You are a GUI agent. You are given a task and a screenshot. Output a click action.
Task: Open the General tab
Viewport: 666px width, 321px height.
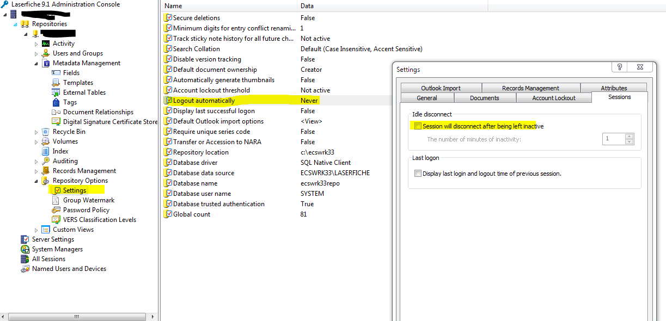(427, 98)
